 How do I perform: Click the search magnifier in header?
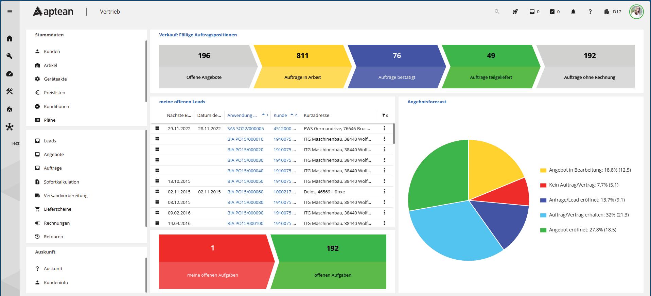[x=497, y=12]
